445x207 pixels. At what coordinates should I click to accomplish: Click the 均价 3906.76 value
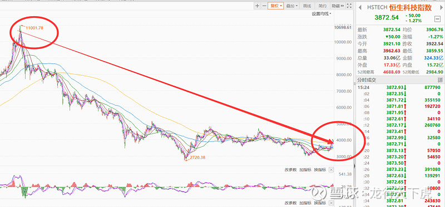[x=434, y=29]
